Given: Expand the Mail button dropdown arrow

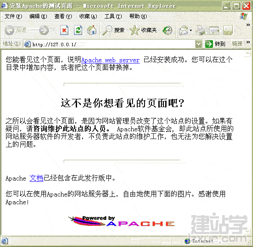Looking at the screenshot, I should 191,30.
